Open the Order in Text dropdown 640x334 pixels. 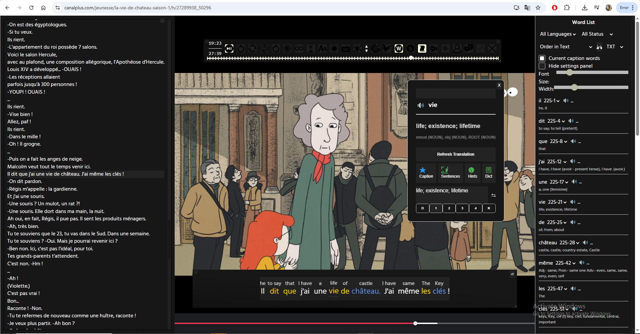566,47
